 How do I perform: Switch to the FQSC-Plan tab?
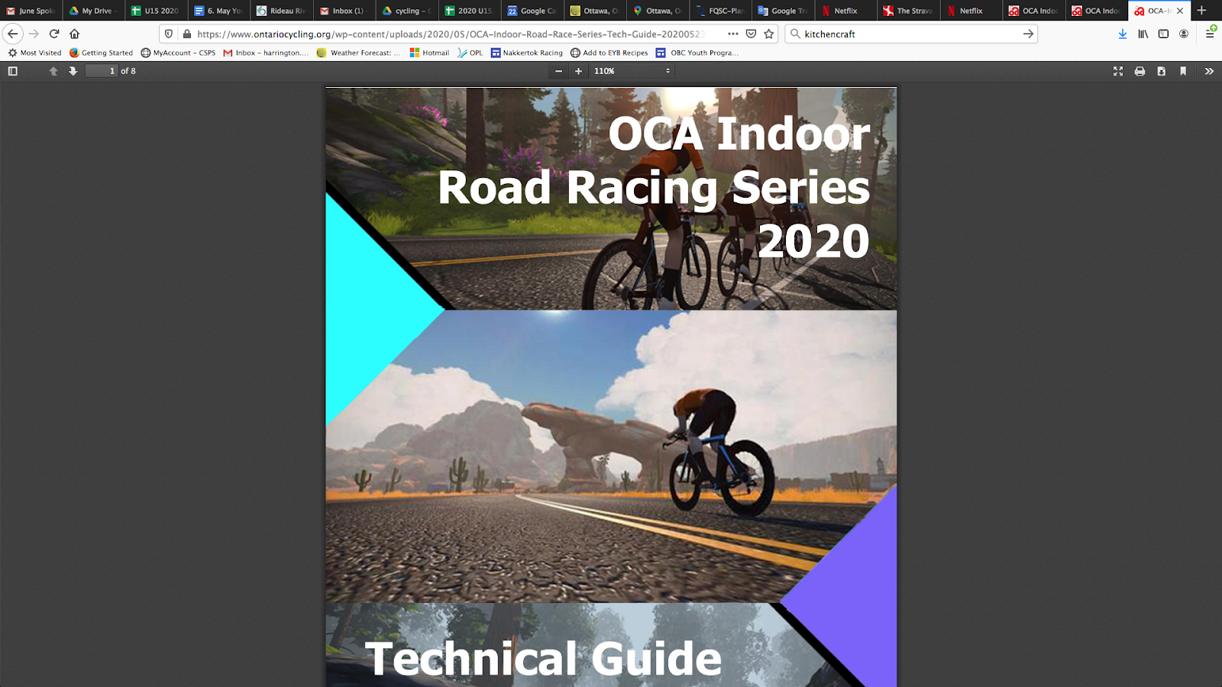pos(720,11)
